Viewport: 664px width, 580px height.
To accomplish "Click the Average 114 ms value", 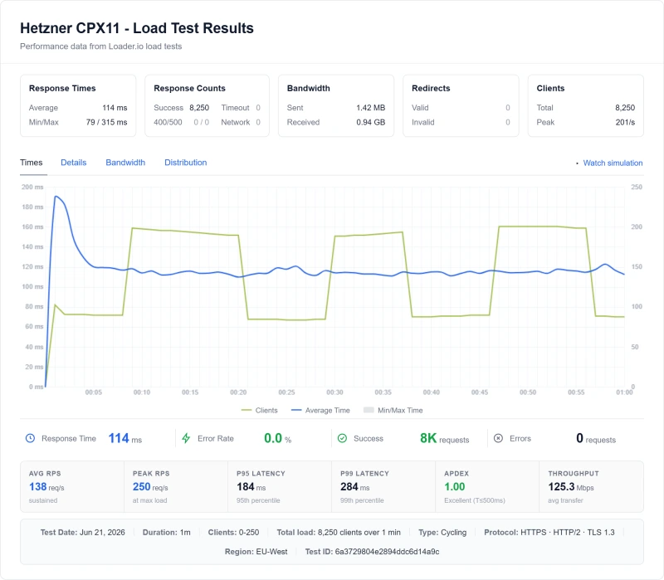I will click(x=115, y=108).
